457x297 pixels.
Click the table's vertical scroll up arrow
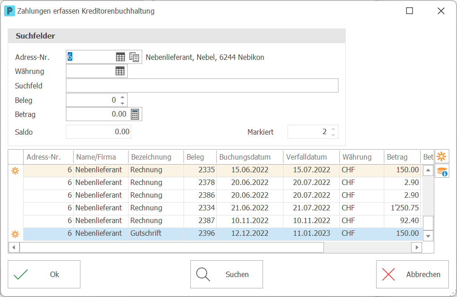[x=428, y=170]
